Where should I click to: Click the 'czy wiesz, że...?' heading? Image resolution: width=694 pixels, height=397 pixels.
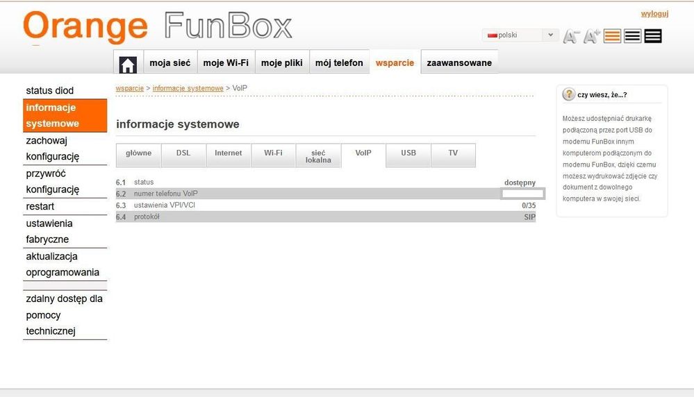[602, 94]
